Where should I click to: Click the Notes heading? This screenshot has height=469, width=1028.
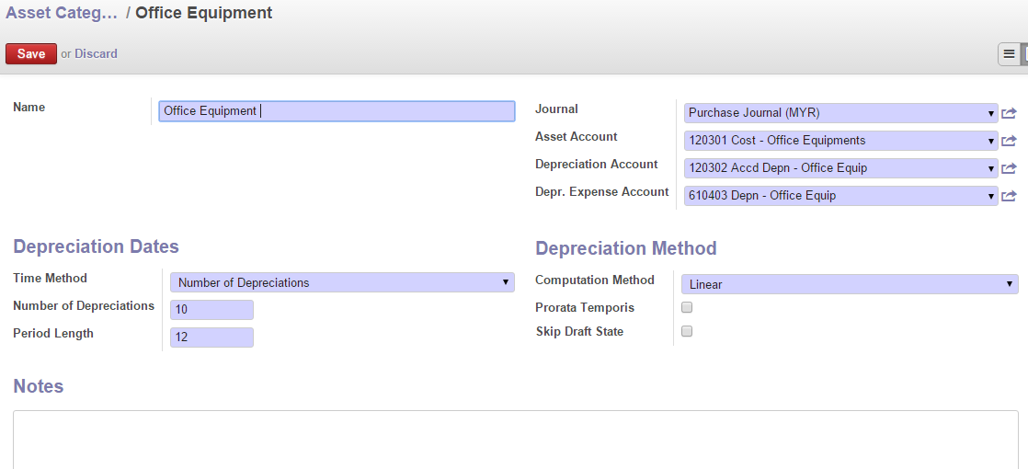point(38,386)
